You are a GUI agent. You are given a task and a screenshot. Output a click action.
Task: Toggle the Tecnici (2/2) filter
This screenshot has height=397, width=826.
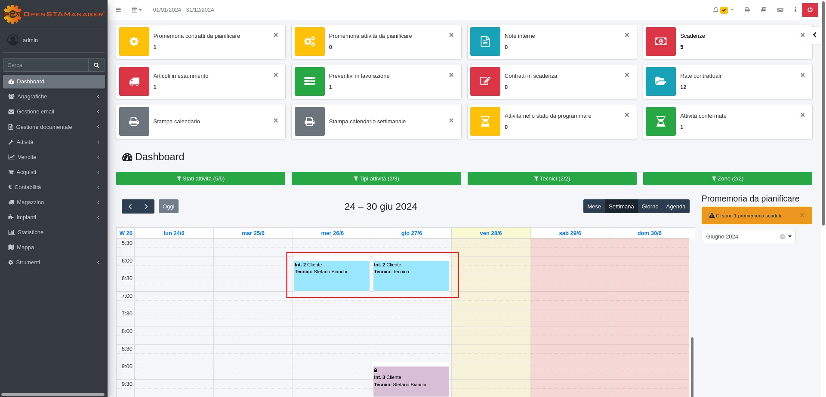pos(552,179)
